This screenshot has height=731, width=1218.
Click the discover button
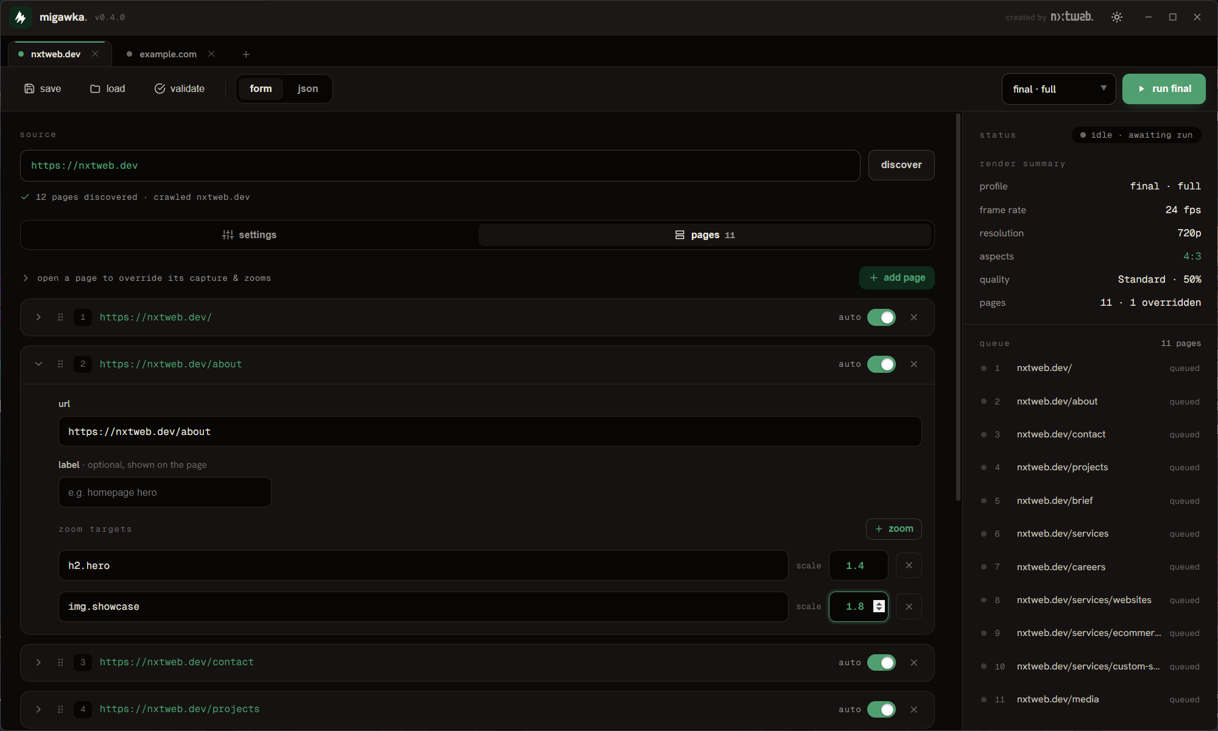click(x=901, y=165)
